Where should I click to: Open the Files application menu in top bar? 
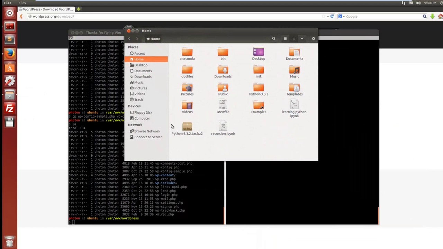coord(22,3)
